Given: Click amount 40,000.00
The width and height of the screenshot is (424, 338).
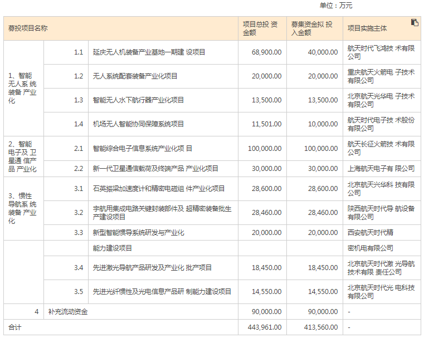Looking at the screenshot, I should click(x=323, y=52).
